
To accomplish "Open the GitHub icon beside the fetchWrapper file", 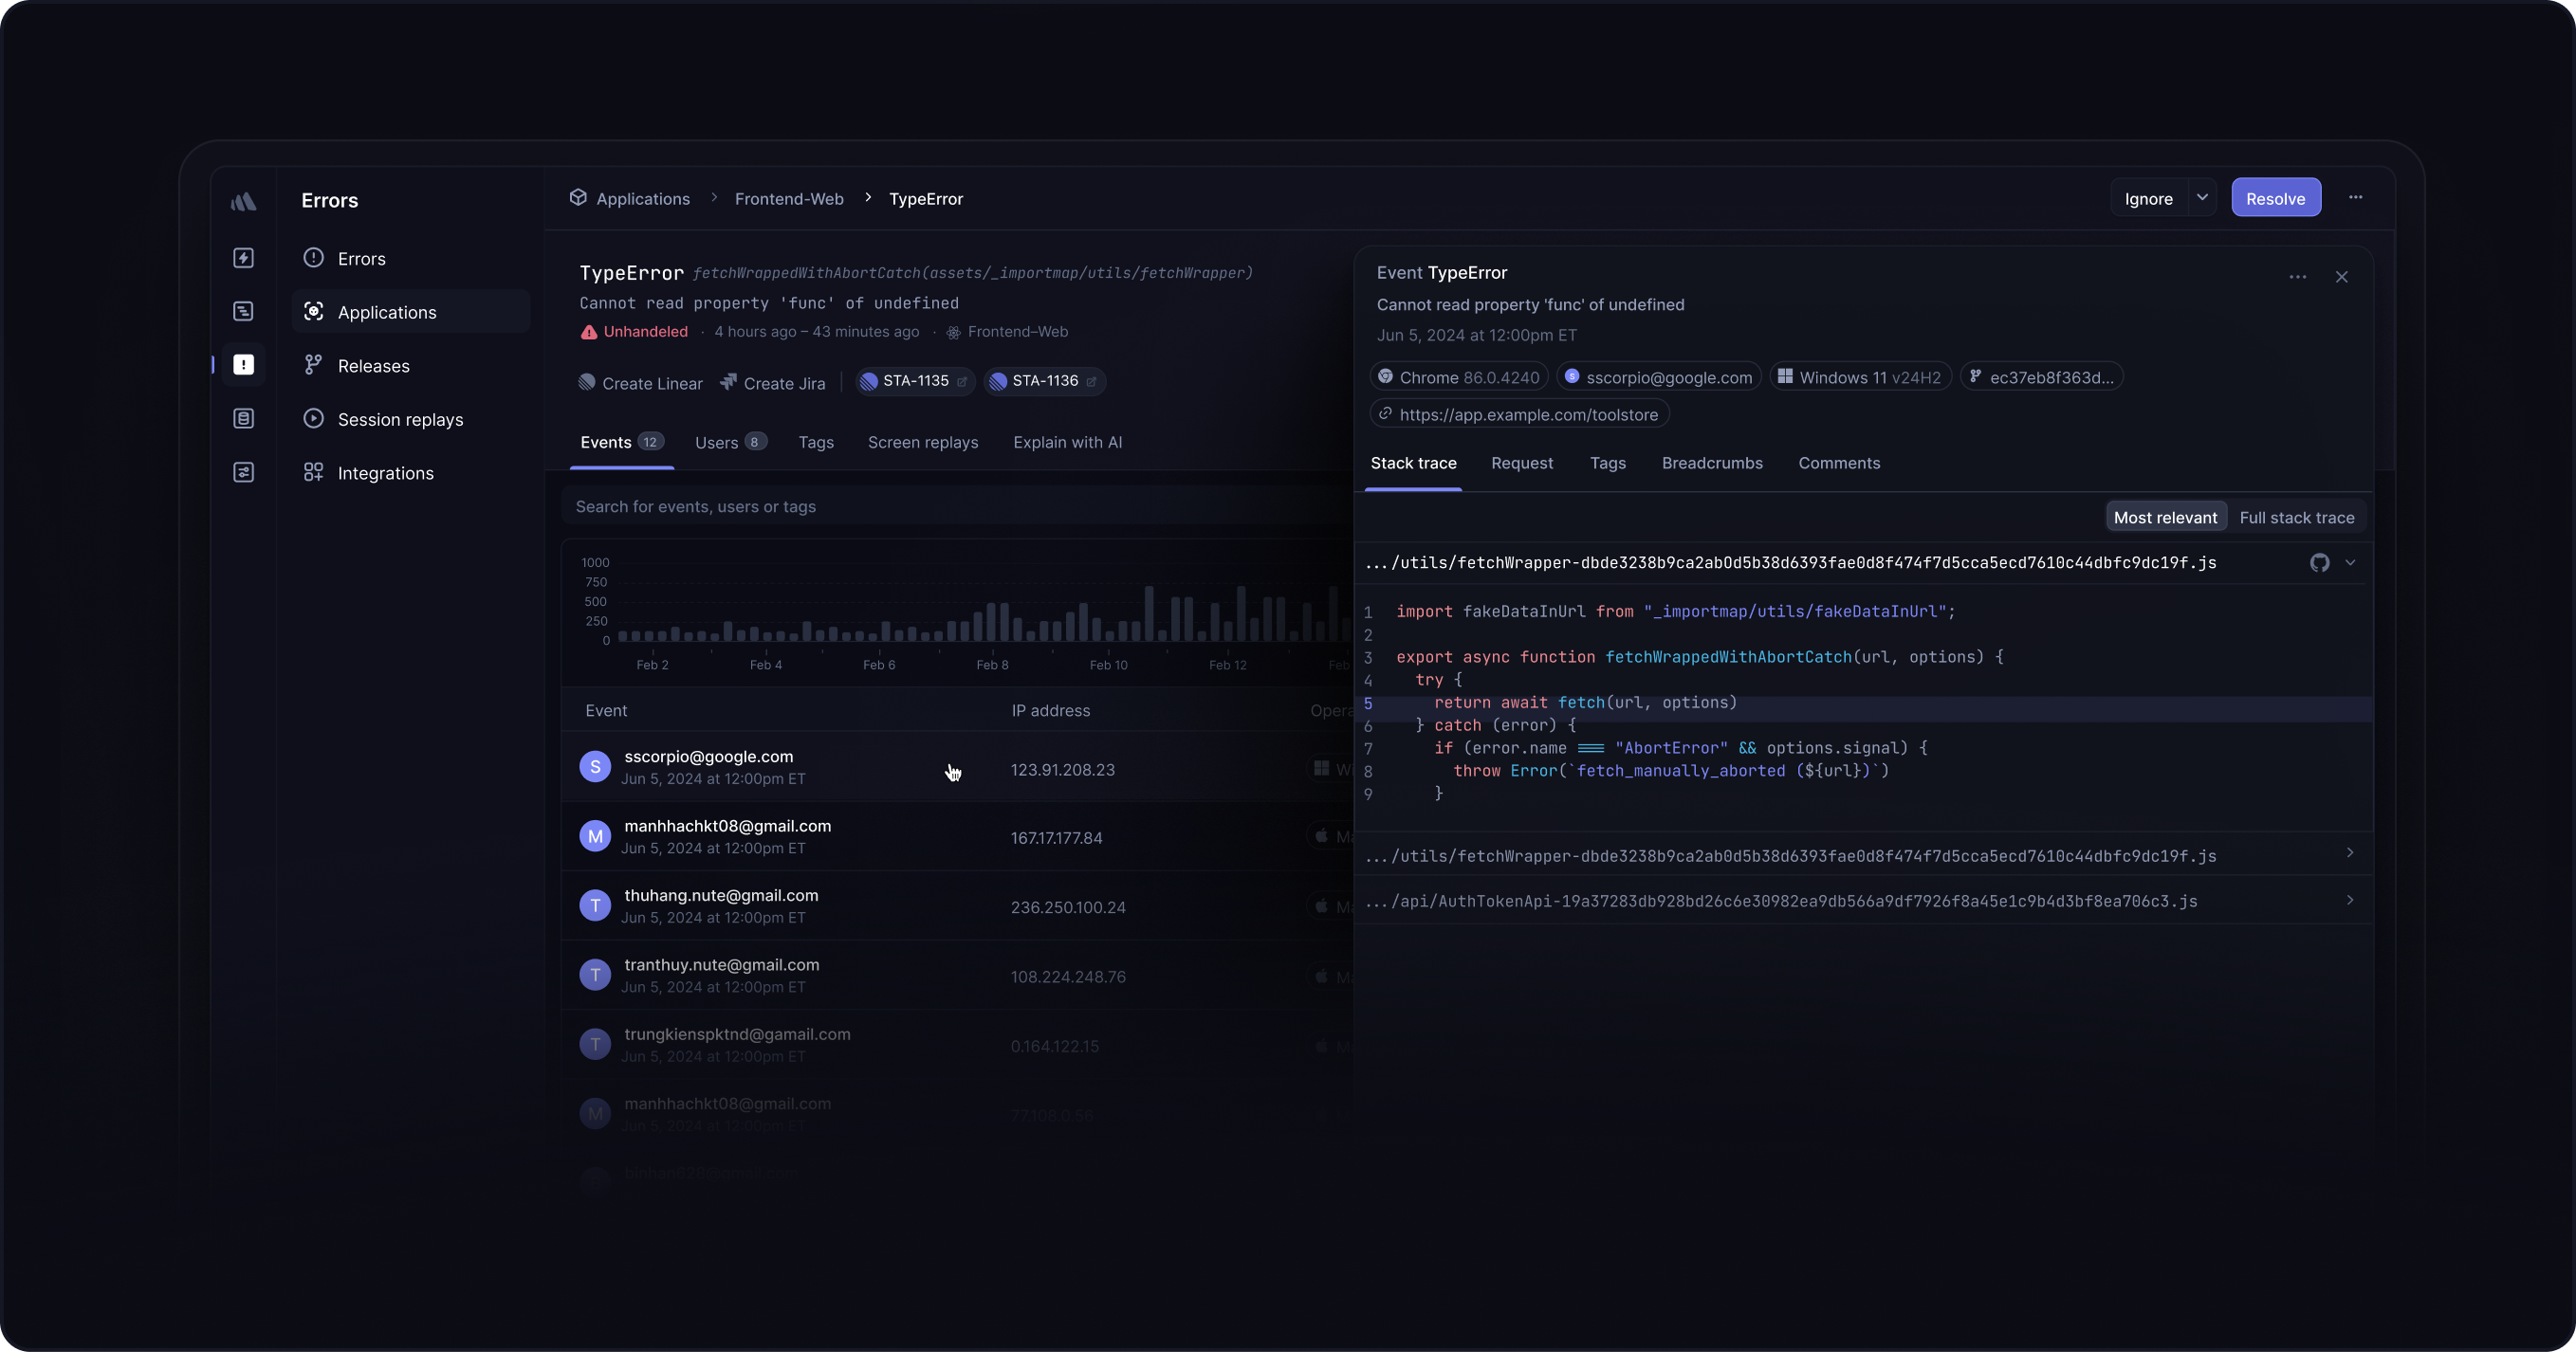I will tap(2319, 563).
